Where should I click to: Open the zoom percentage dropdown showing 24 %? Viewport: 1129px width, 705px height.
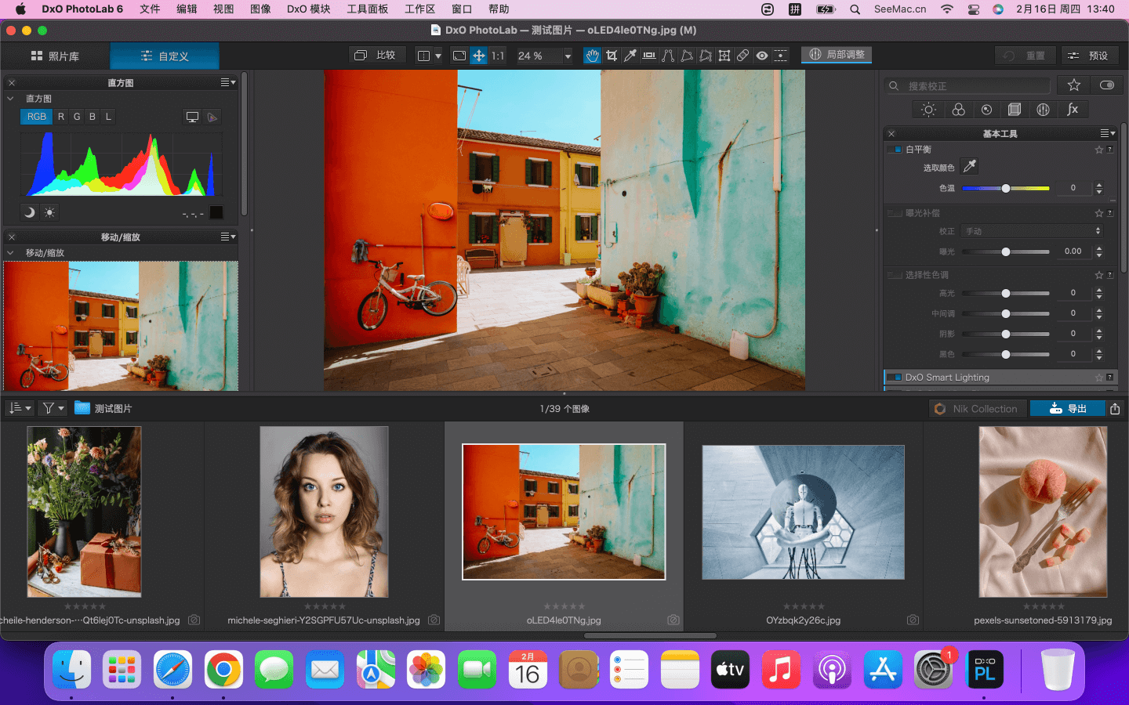568,56
